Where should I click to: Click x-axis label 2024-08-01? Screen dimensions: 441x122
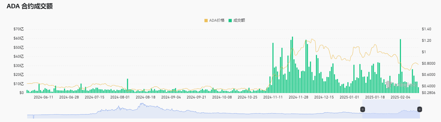[x=120, y=97]
